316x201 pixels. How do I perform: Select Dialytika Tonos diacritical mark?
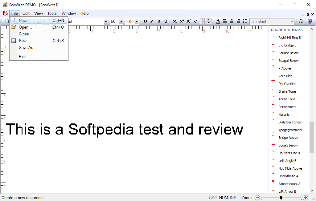pos(289,122)
